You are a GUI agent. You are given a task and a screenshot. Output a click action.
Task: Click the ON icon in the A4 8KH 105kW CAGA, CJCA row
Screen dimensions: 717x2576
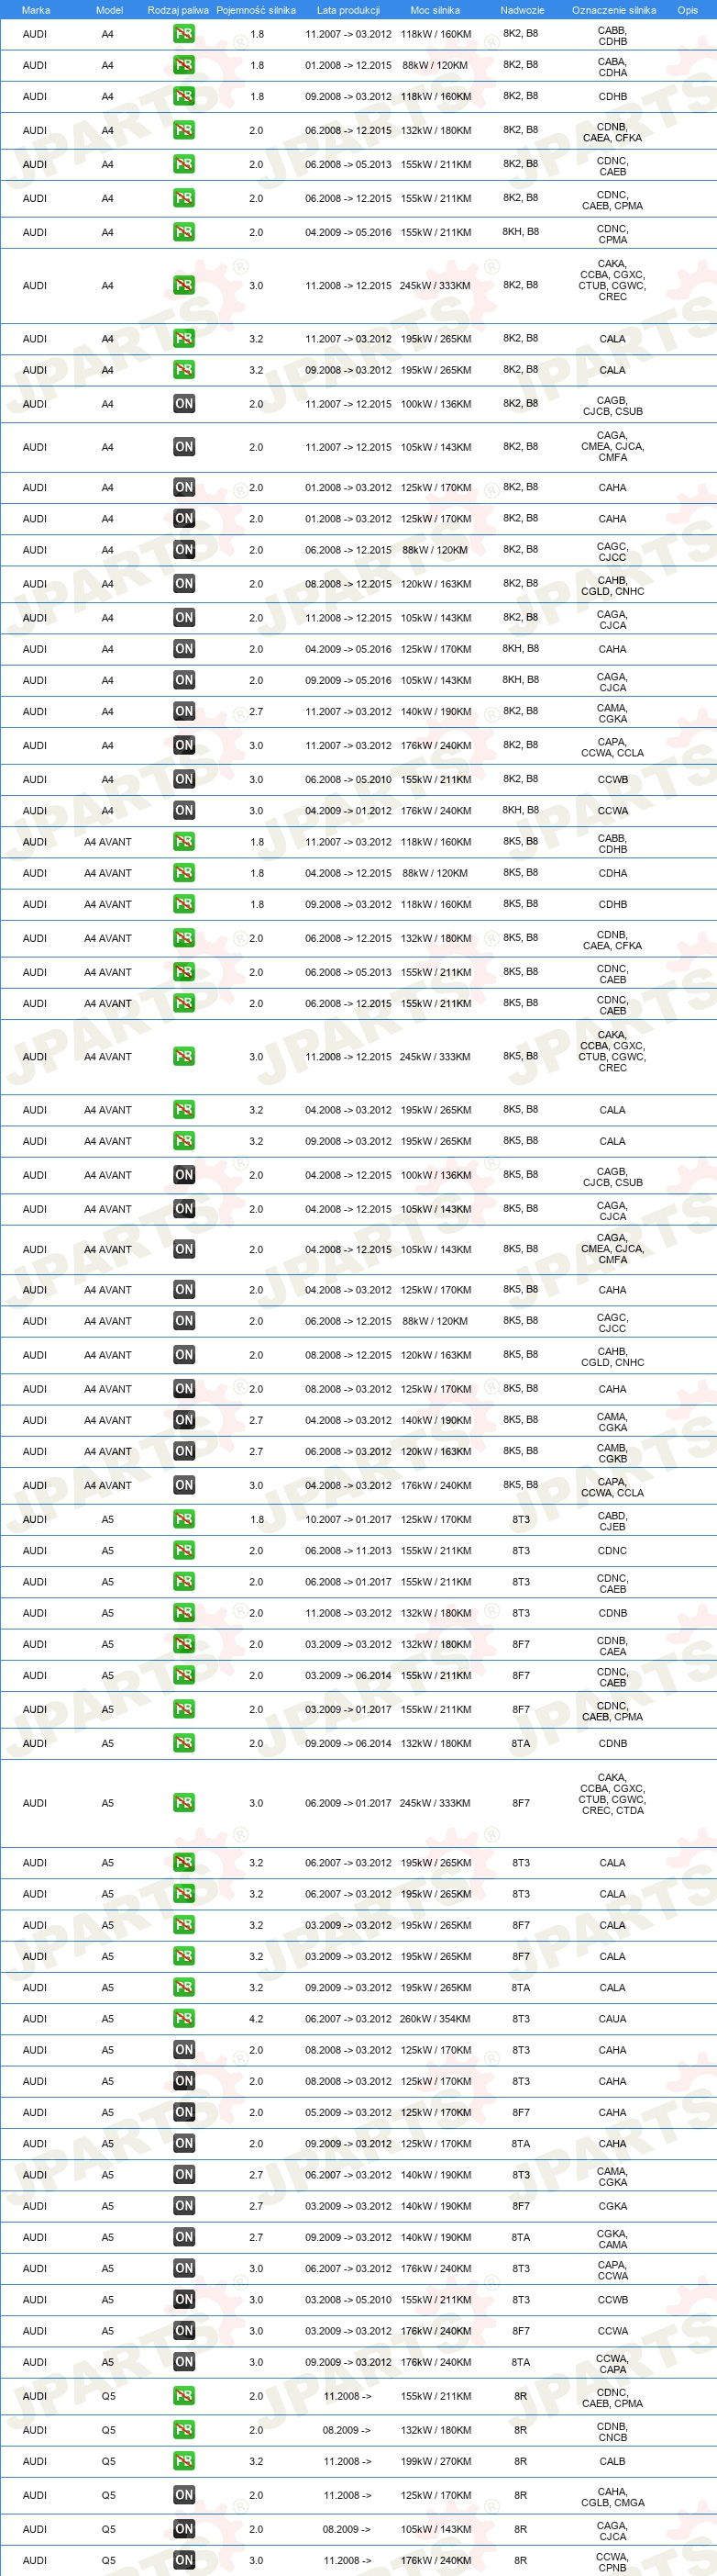183,680
